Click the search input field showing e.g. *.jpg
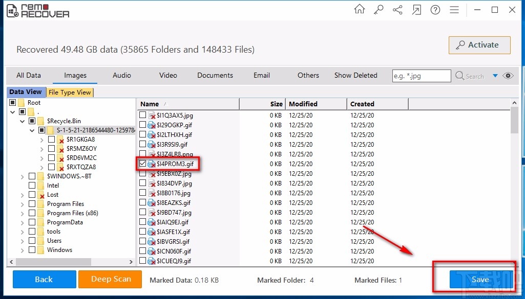 coord(421,76)
